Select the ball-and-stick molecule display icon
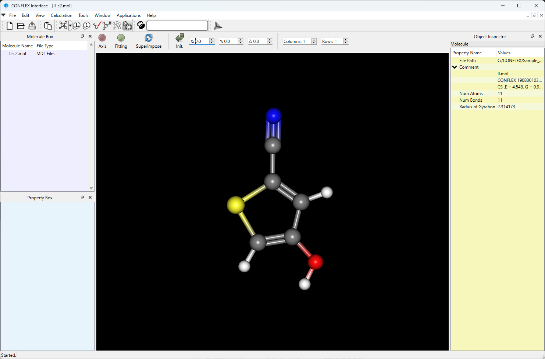Image resolution: width=545 pixels, height=359 pixels. [63, 25]
